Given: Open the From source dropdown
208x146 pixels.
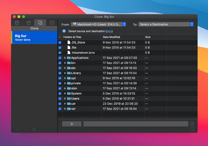Looking at the screenshot, I should 98,24.
